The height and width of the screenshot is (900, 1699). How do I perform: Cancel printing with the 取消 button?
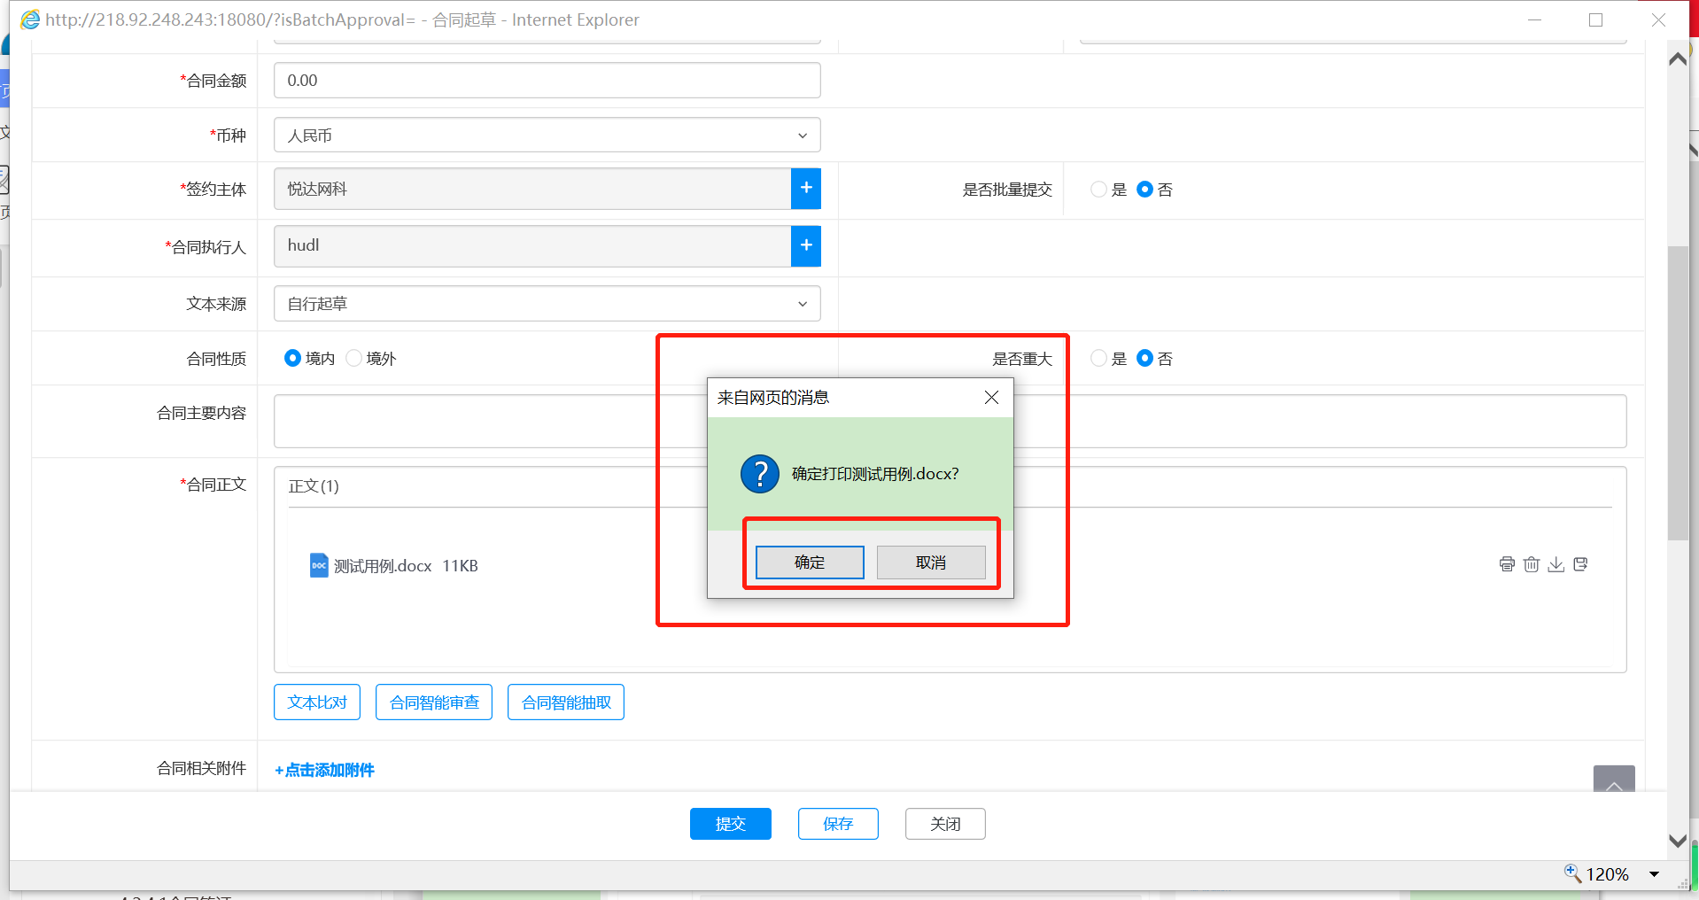pos(931,562)
